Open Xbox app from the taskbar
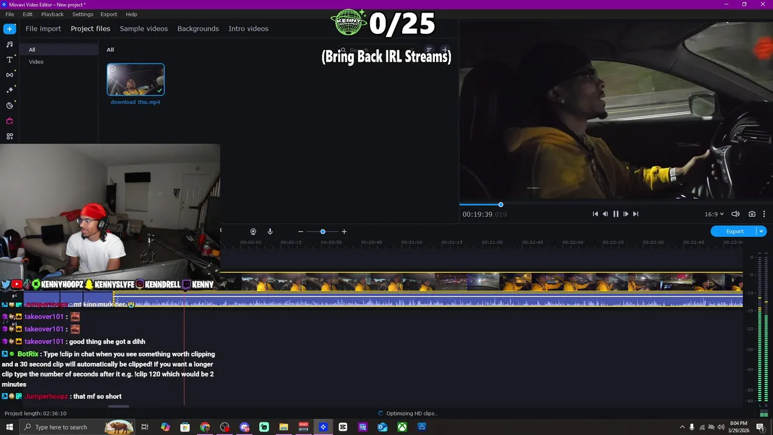The height and width of the screenshot is (435, 773). [402, 427]
